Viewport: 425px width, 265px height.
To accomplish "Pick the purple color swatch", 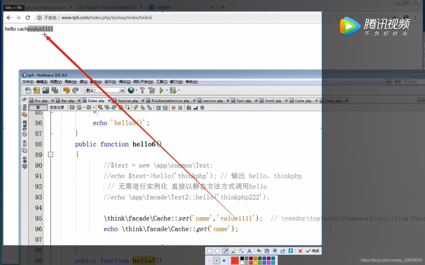I will click(269, 258).
